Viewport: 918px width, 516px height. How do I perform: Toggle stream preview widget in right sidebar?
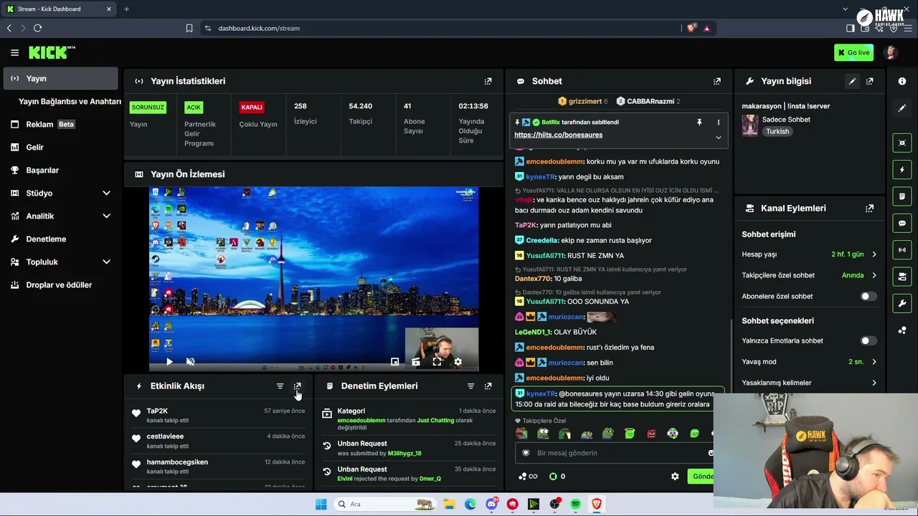click(902, 143)
